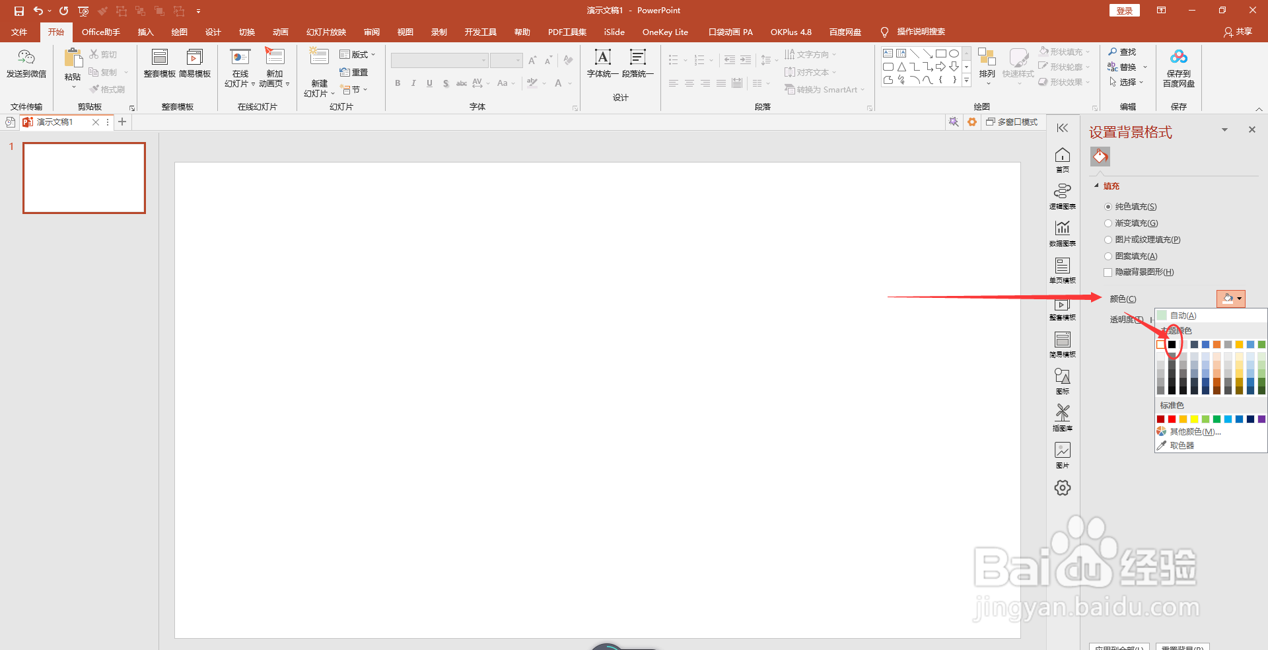The image size is (1268, 650).
Task: Select slide 1 thumbnail
Action: [84, 178]
